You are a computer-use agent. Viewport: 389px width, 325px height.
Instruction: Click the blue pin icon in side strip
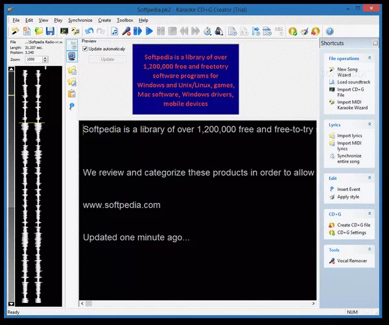(72, 106)
